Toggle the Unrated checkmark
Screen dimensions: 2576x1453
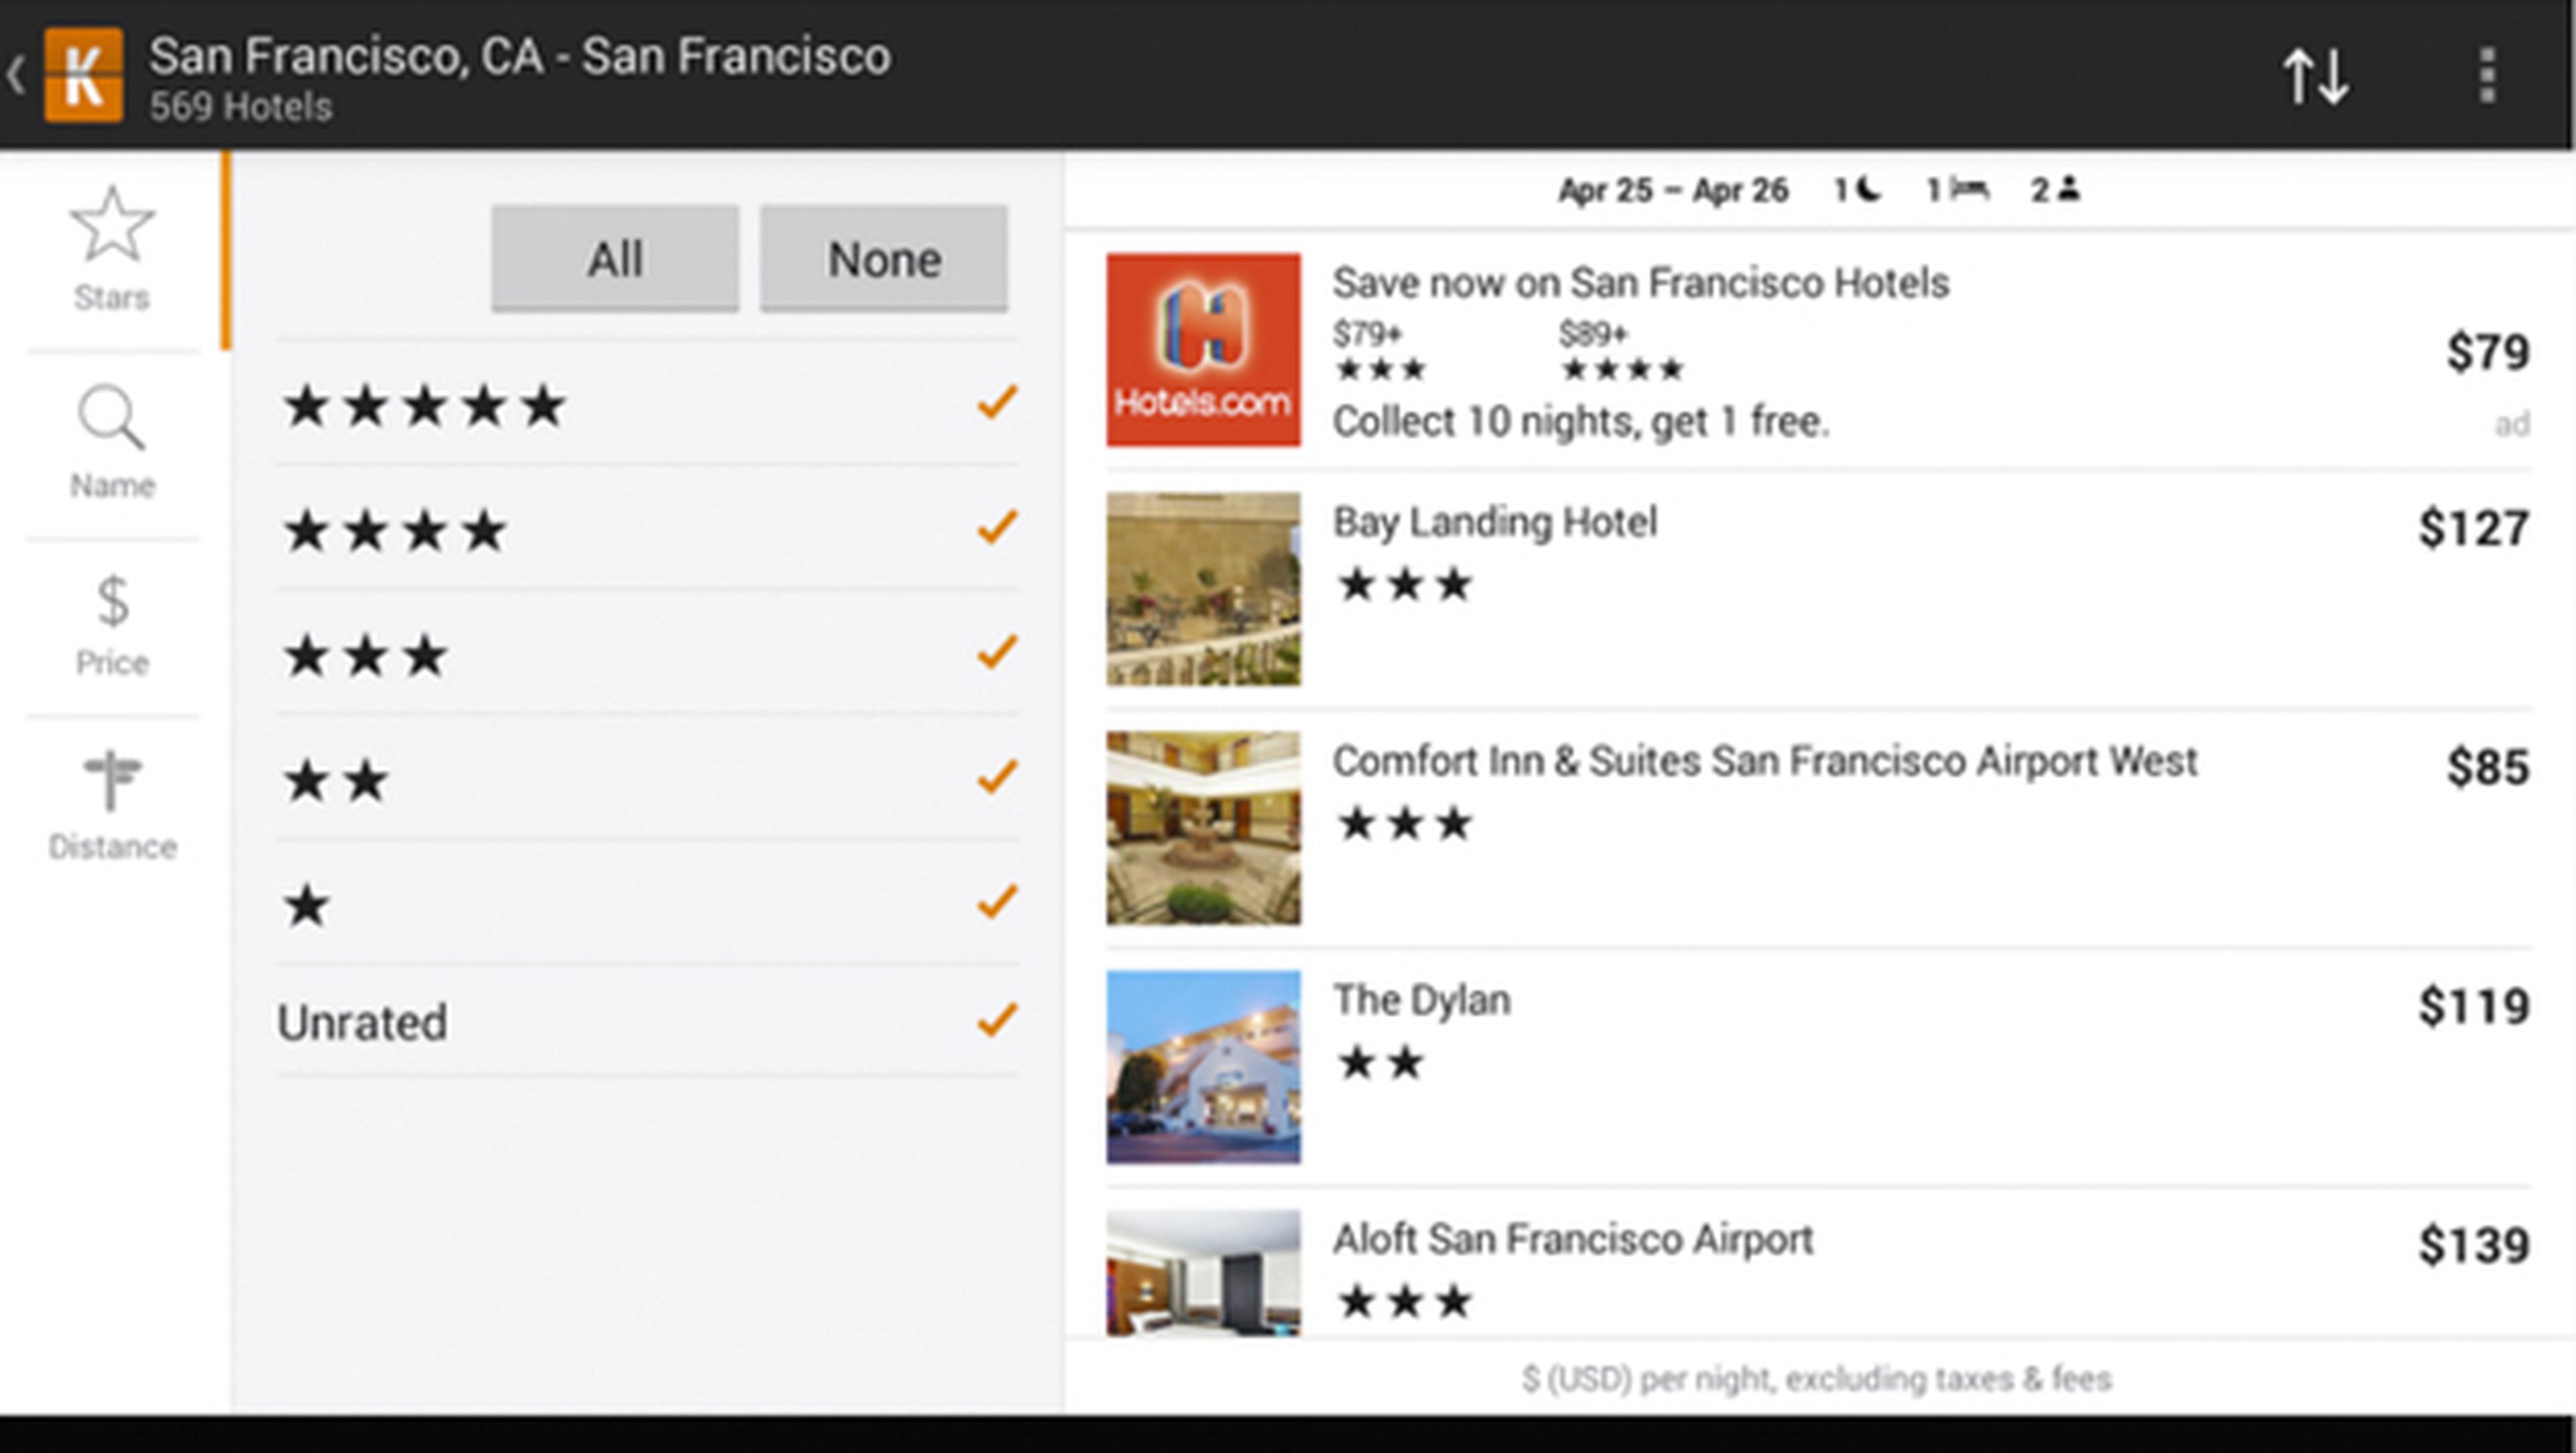997,1021
